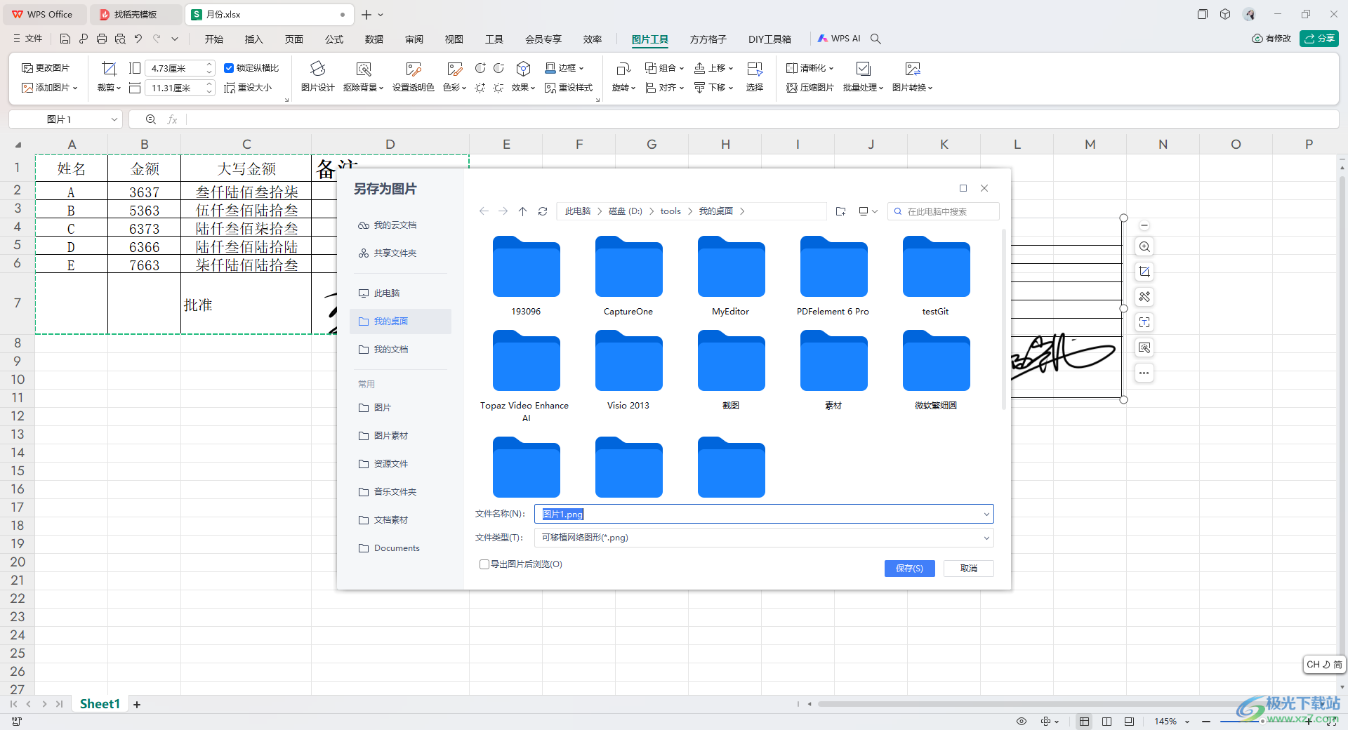Click the zoom-in icon beside the picture
The width and height of the screenshot is (1348, 730).
tap(1144, 247)
